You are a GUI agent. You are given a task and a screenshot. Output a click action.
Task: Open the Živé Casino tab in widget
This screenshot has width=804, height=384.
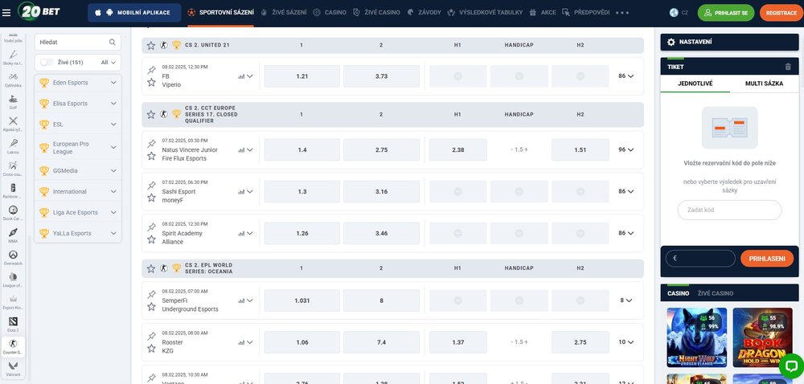click(x=715, y=293)
